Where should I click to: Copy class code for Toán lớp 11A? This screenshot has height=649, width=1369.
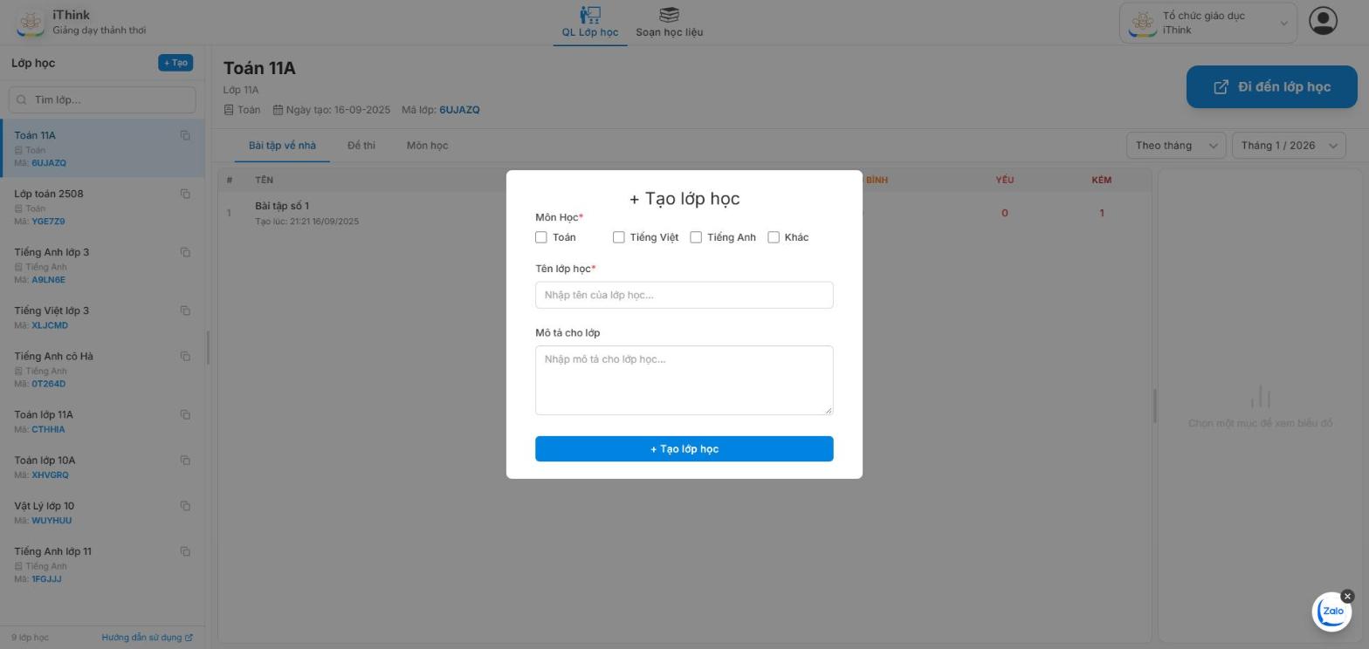point(185,414)
